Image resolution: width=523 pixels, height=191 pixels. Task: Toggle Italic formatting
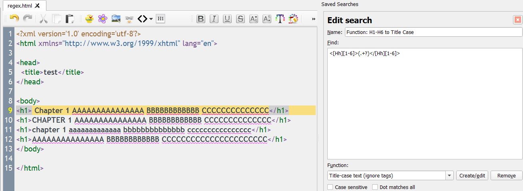(214, 18)
